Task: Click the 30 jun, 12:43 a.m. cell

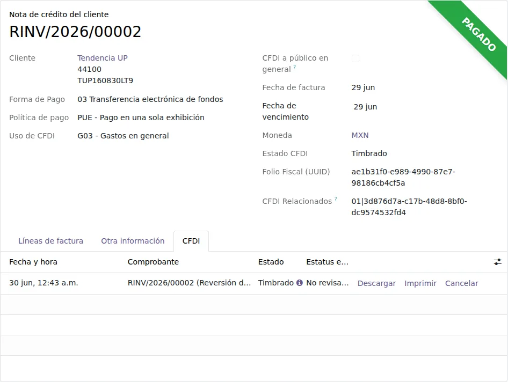Action: click(x=43, y=283)
